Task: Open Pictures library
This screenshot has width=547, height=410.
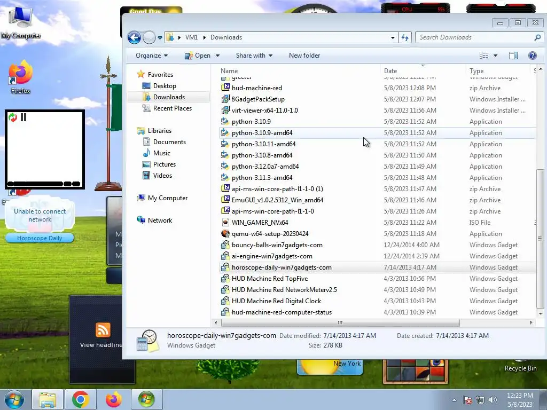Action: (x=165, y=164)
